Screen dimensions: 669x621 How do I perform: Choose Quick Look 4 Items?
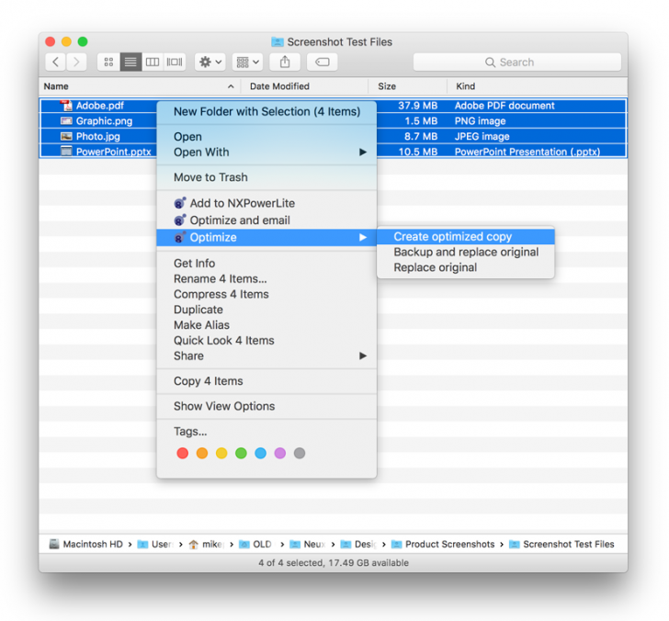[266, 340]
